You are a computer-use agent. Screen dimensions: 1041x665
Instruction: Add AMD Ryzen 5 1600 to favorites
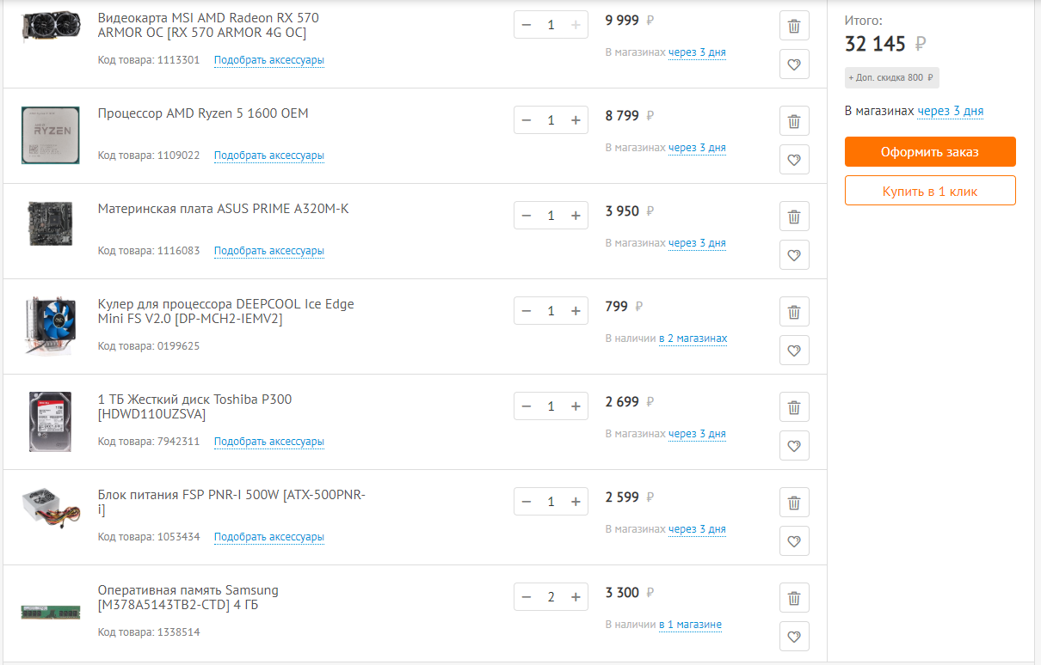pyautogui.click(x=794, y=160)
